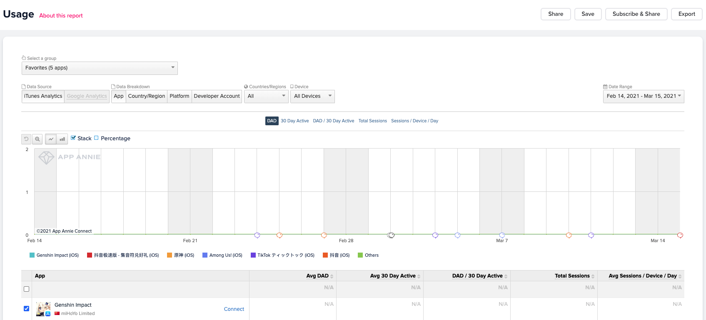The image size is (706, 320).
Task: Break down data by Platform
Action: [180, 97]
